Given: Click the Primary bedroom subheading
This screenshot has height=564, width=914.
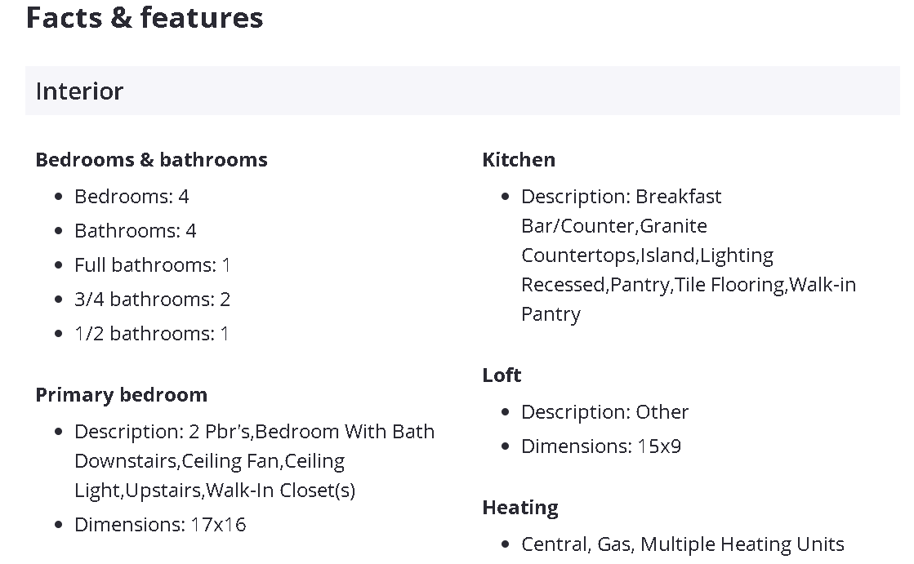Looking at the screenshot, I should (121, 395).
